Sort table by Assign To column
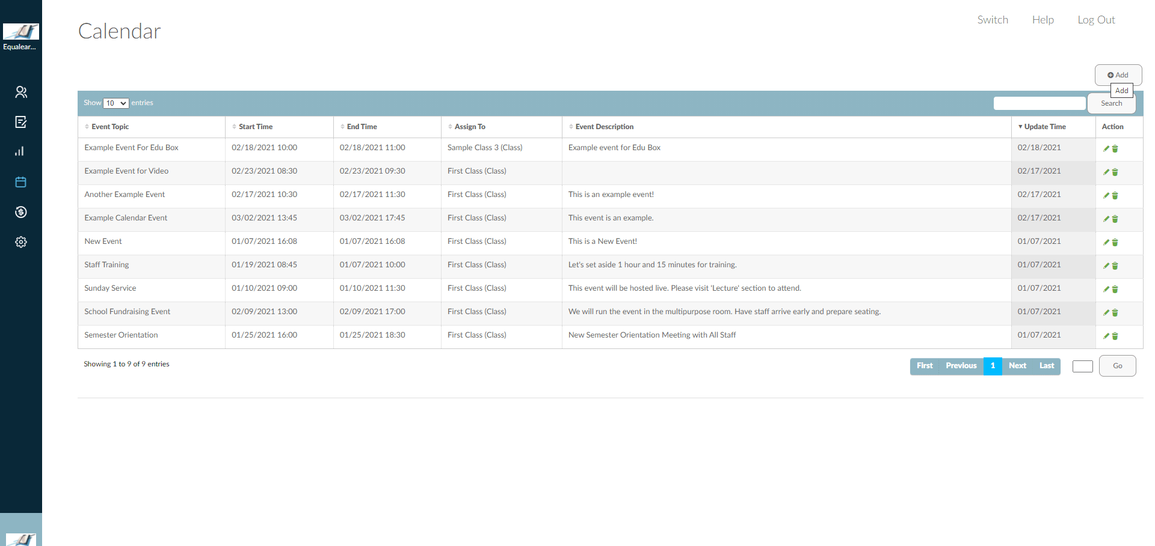Viewport: 1155px width, 546px height. pos(502,127)
